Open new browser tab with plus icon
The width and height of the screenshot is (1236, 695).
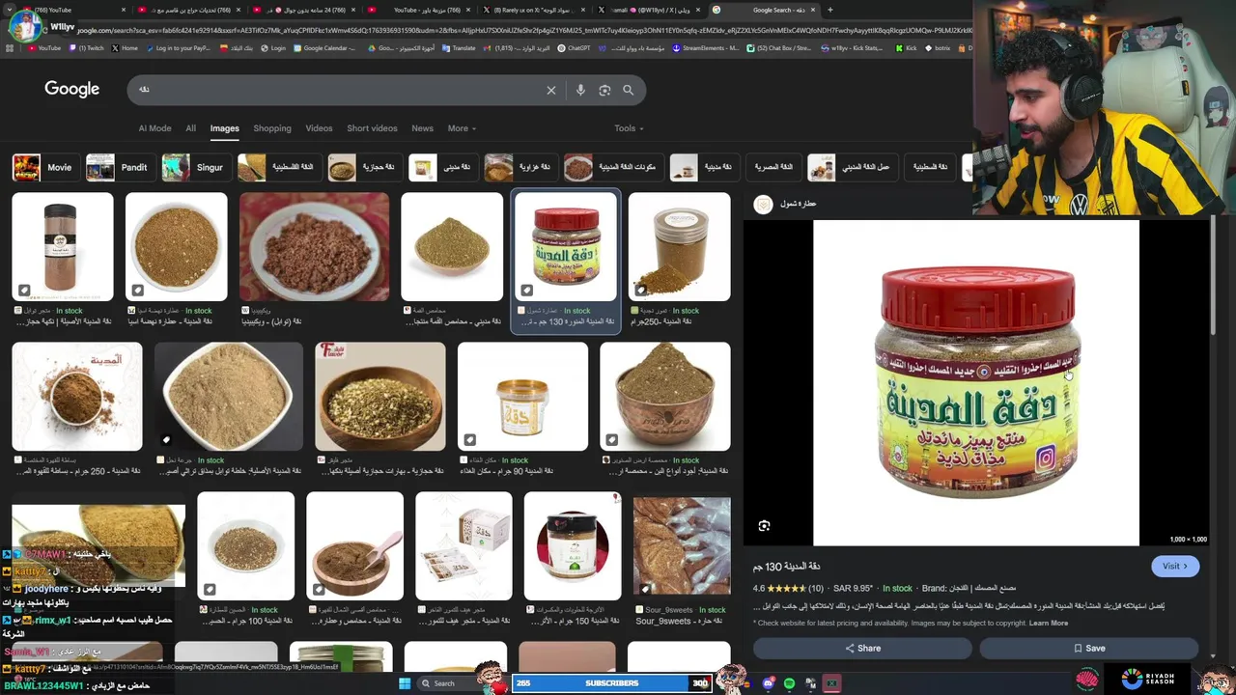pos(829,10)
